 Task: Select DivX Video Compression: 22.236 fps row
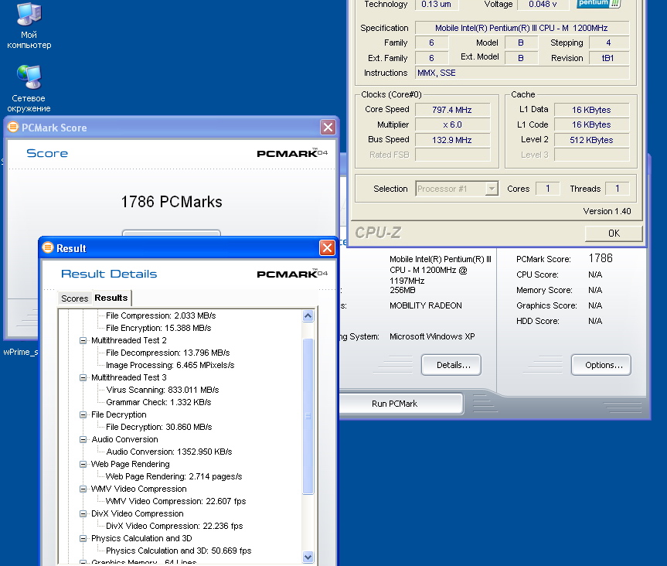pos(174,526)
